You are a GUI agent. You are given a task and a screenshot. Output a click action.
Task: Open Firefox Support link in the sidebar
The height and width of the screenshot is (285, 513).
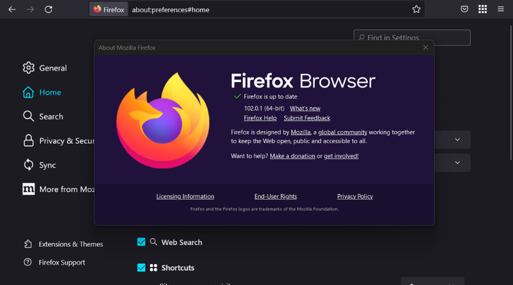pos(62,262)
